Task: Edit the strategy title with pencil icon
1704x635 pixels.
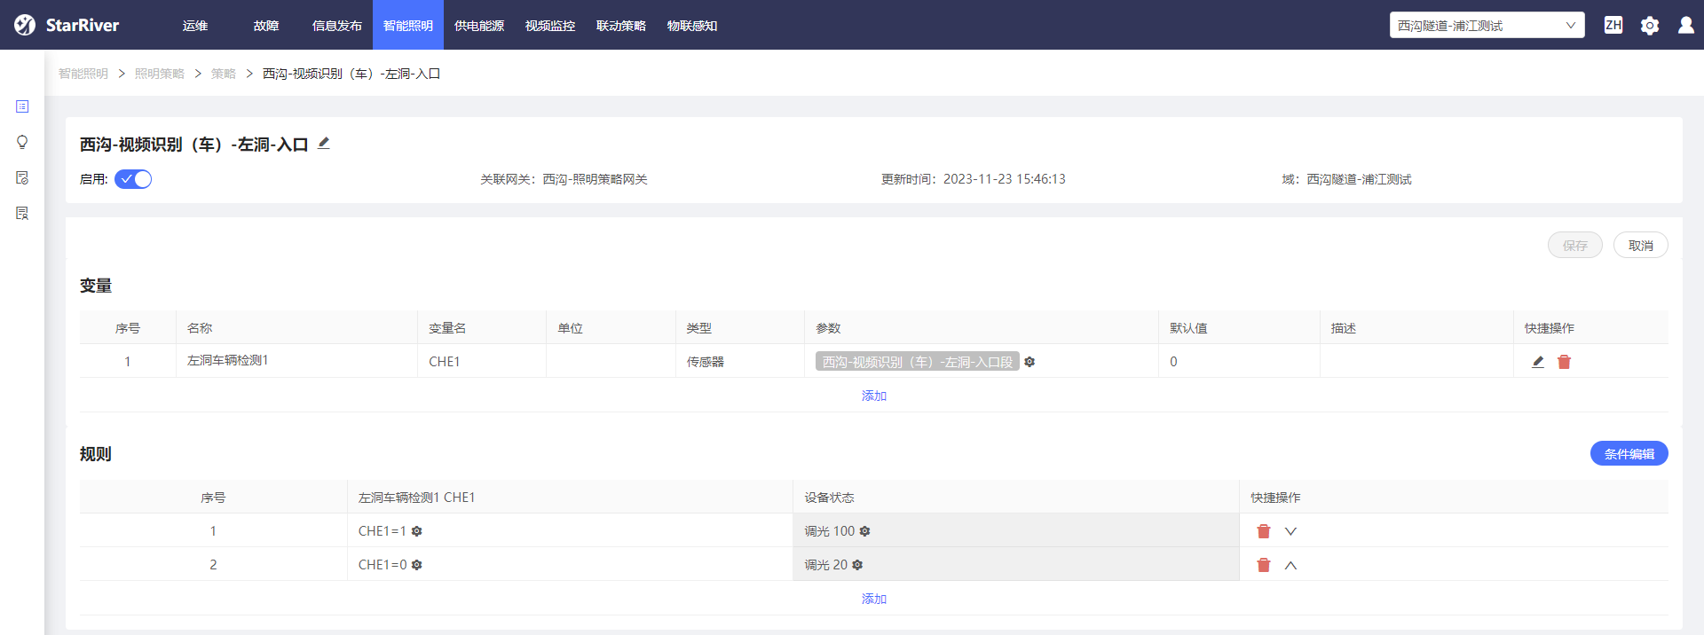Action: point(324,143)
